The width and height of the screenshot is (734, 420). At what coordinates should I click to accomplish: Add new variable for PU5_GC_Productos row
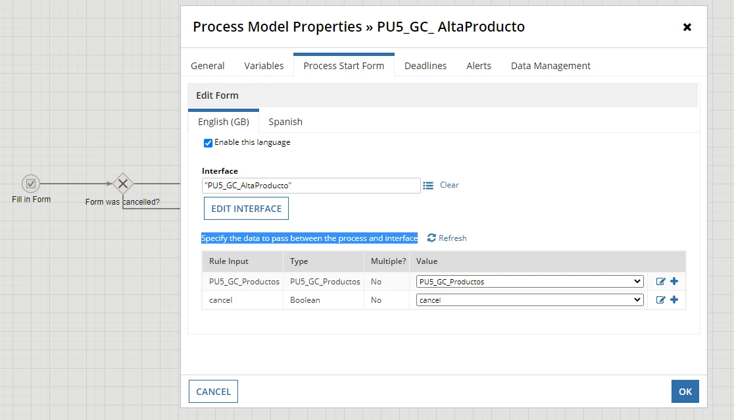pyautogui.click(x=674, y=281)
